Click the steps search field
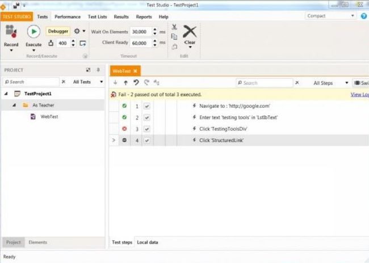 pos(265,83)
